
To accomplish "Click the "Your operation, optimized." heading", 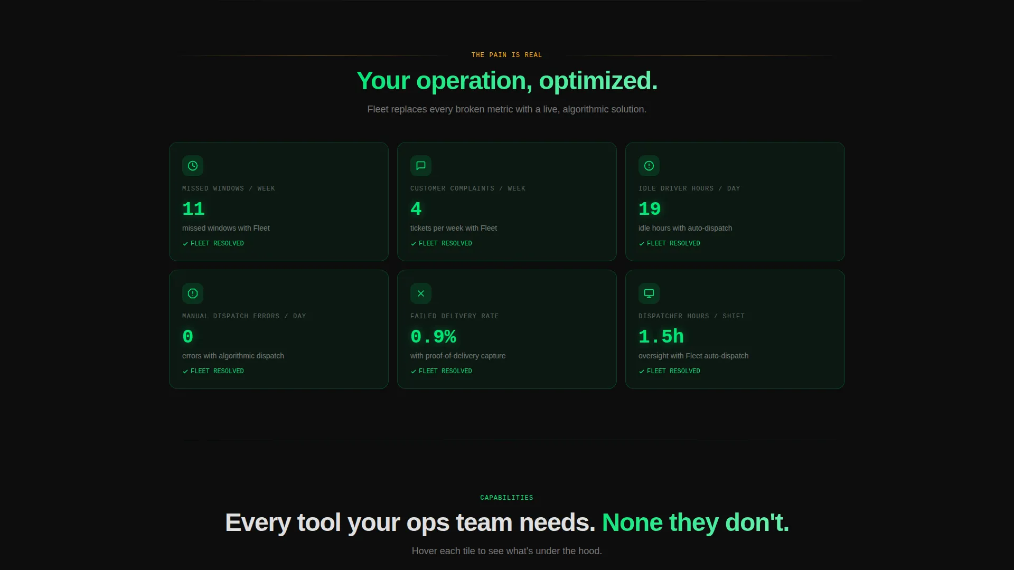I will (x=507, y=81).
